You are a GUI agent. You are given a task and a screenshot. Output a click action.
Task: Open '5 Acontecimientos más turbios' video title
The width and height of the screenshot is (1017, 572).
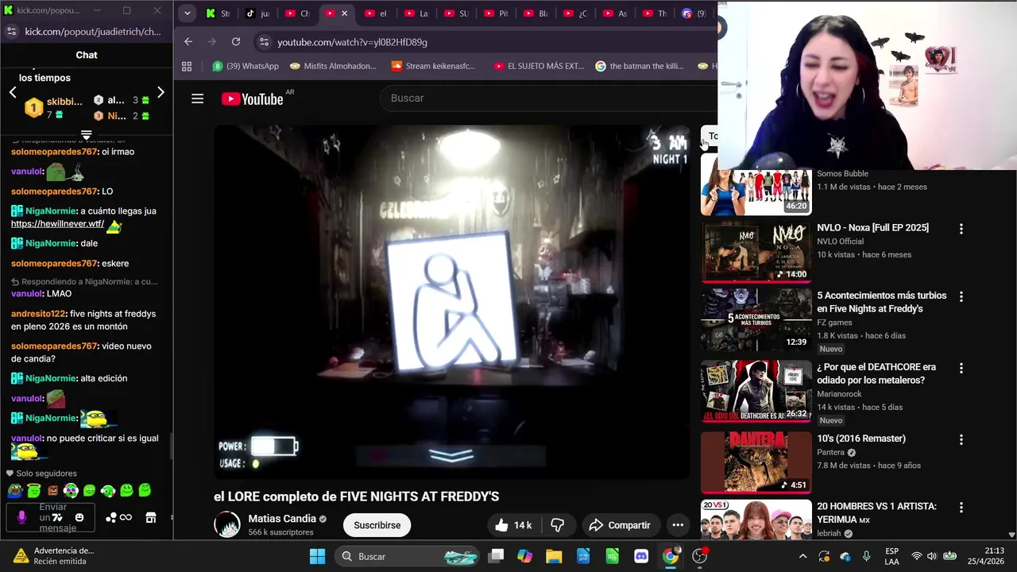(881, 302)
